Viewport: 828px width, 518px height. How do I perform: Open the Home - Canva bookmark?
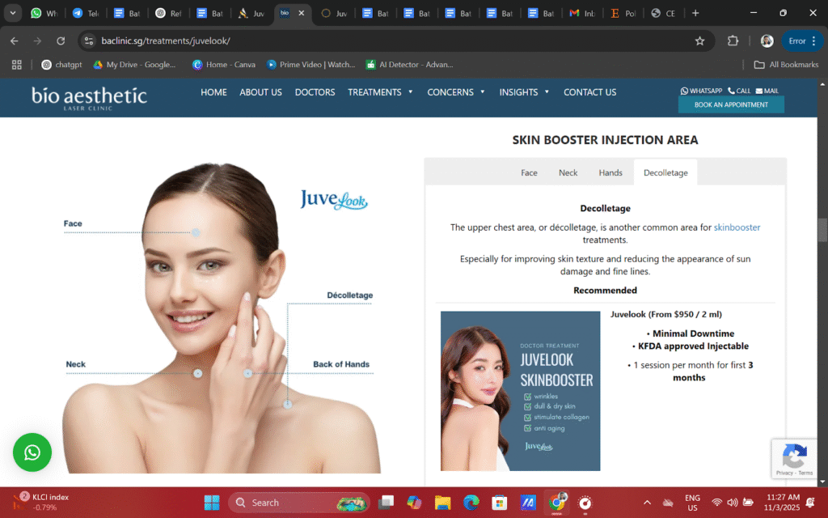point(224,65)
